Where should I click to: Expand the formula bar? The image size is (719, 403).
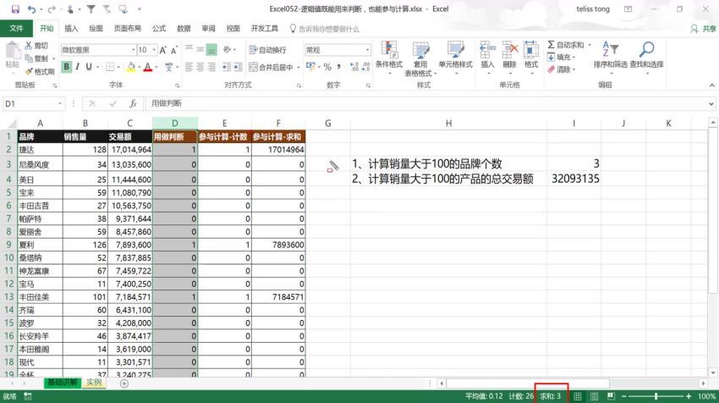pyautogui.click(x=711, y=104)
